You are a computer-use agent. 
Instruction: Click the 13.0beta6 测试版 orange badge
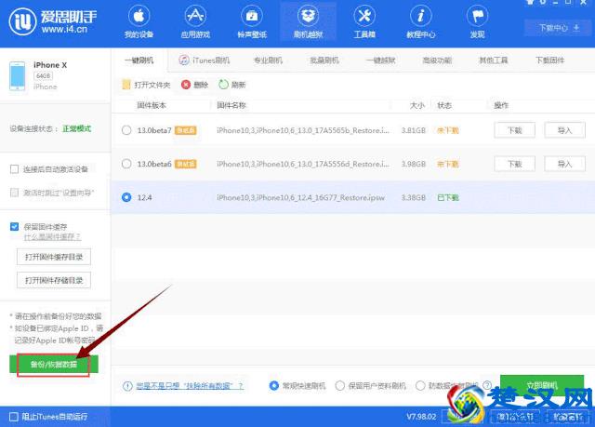[x=185, y=164]
